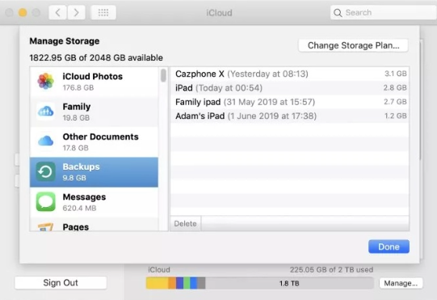The height and width of the screenshot is (300, 437).
Task: Click the Pages app icon
Action: tap(45, 227)
